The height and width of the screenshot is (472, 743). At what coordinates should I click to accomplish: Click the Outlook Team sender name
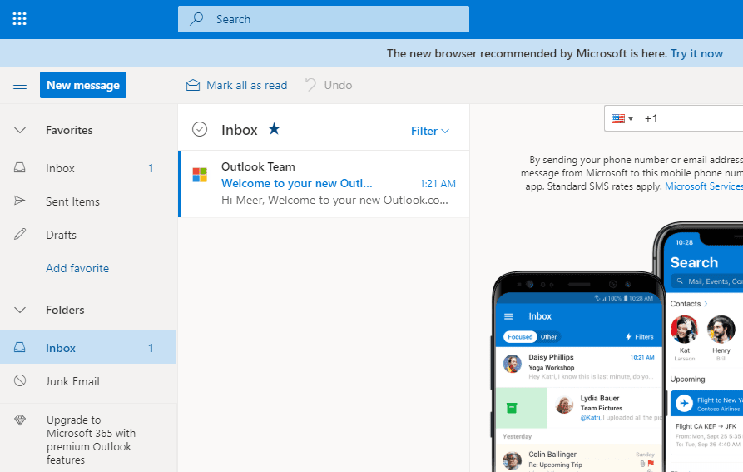(x=258, y=166)
